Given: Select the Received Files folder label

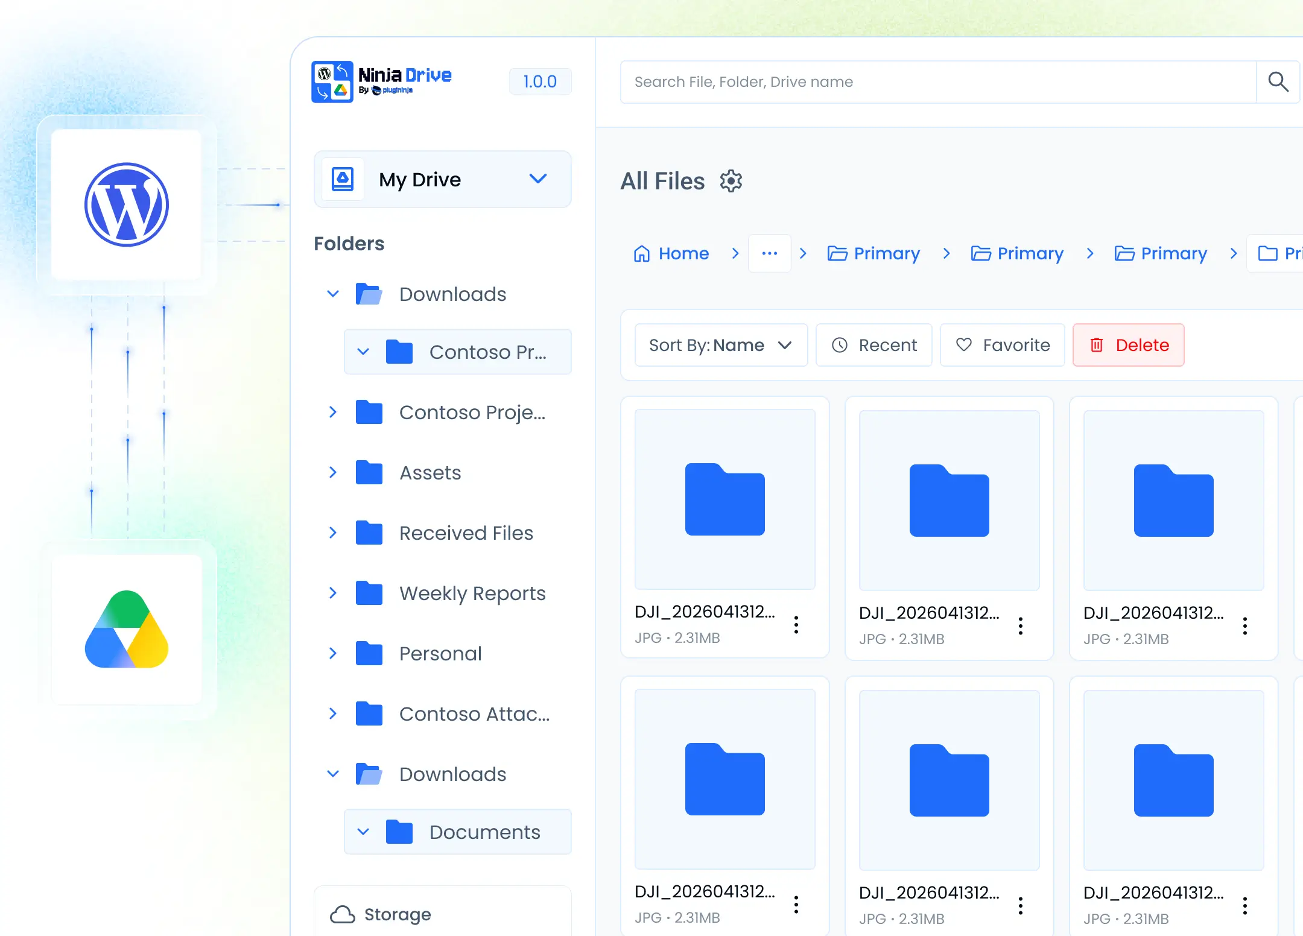Looking at the screenshot, I should [x=466, y=533].
